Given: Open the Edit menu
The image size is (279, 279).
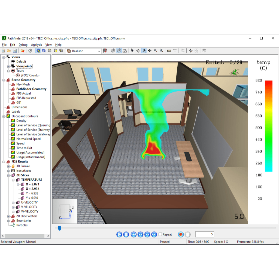Looking at the screenshot, I should coord(13,45).
